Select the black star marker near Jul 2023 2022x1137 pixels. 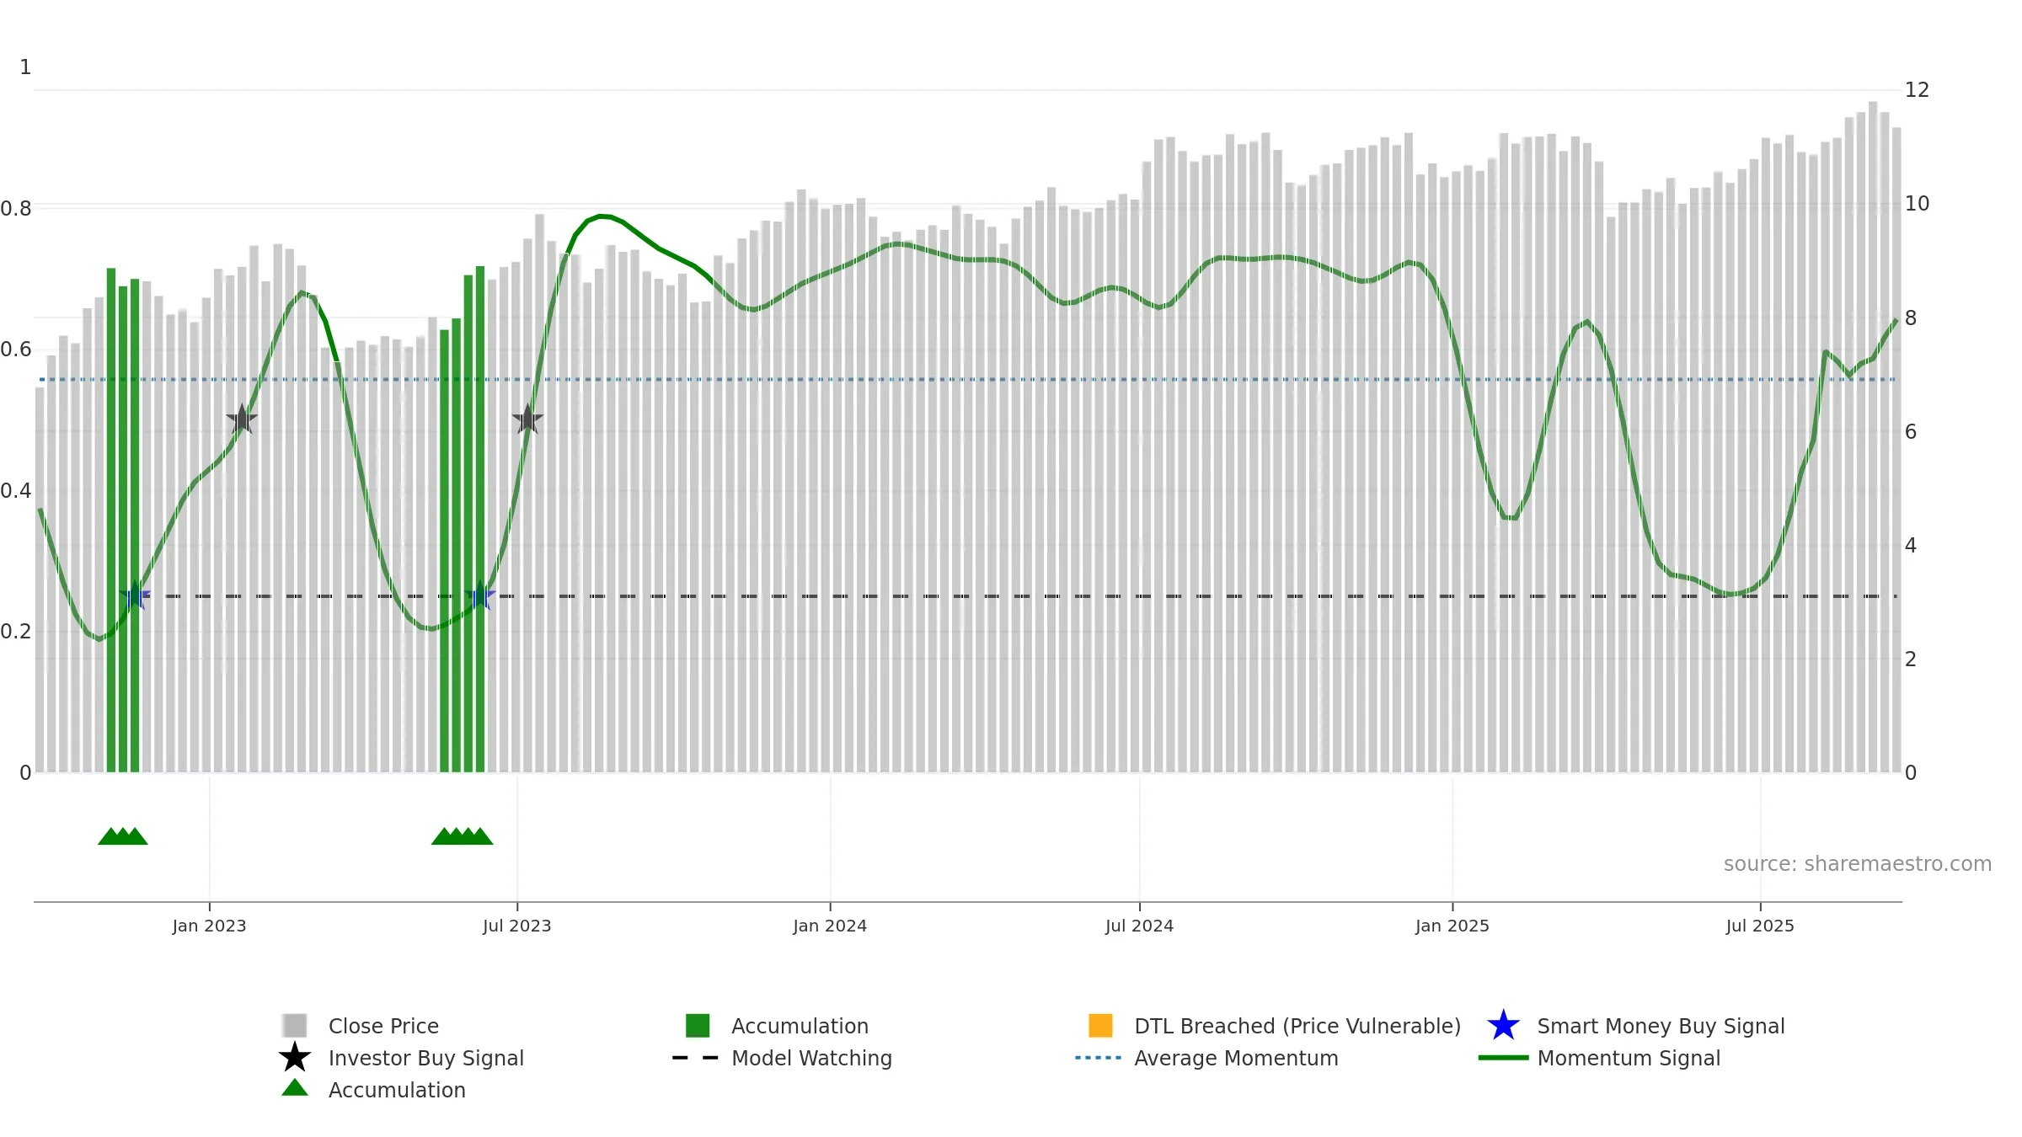[527, 419]
